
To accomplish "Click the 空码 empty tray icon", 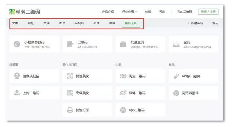I will tap(176, 44).
